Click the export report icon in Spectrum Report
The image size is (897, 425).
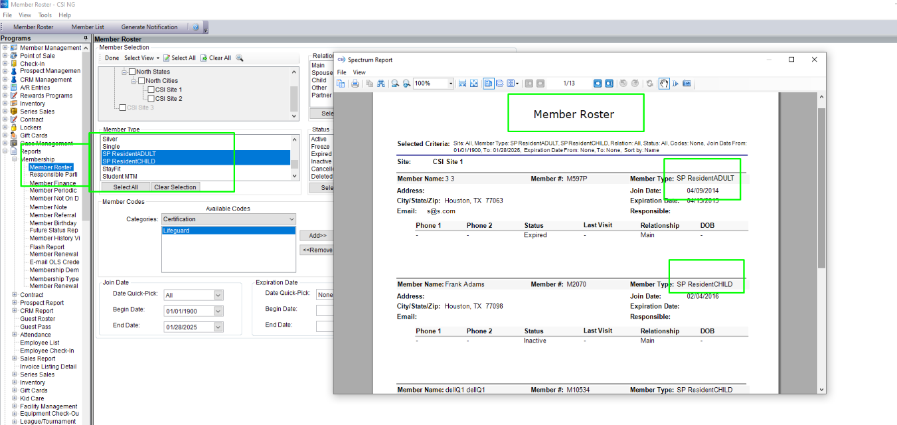coord(341,84)
